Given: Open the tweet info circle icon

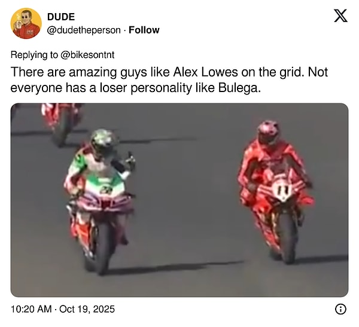Looking at the screenshot, I should pos(340,309).
